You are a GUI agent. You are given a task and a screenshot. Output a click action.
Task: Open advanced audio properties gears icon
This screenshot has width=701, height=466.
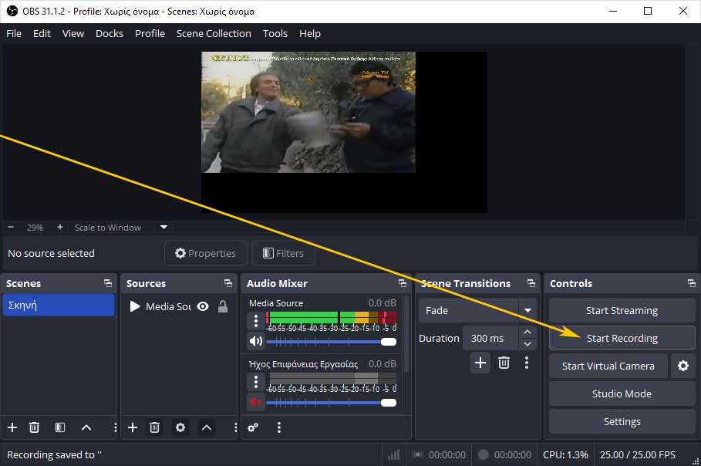253,427
